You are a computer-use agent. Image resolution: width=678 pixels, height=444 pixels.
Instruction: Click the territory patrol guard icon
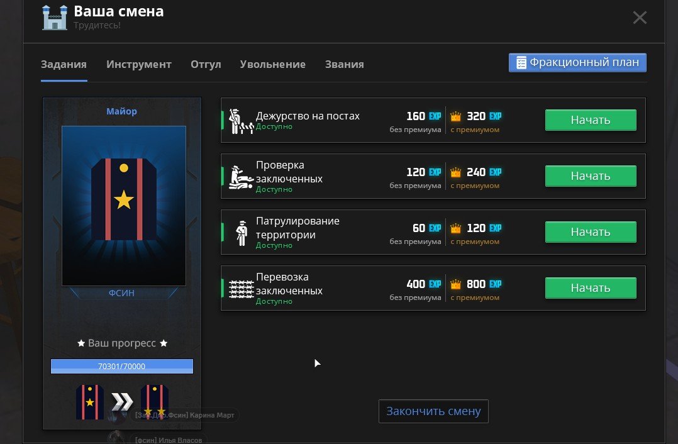pos(240,233)
